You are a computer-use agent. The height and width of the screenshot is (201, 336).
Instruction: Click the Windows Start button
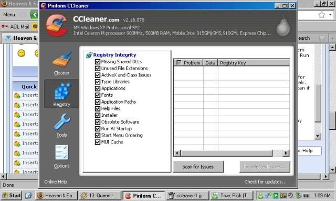point(12,195)
